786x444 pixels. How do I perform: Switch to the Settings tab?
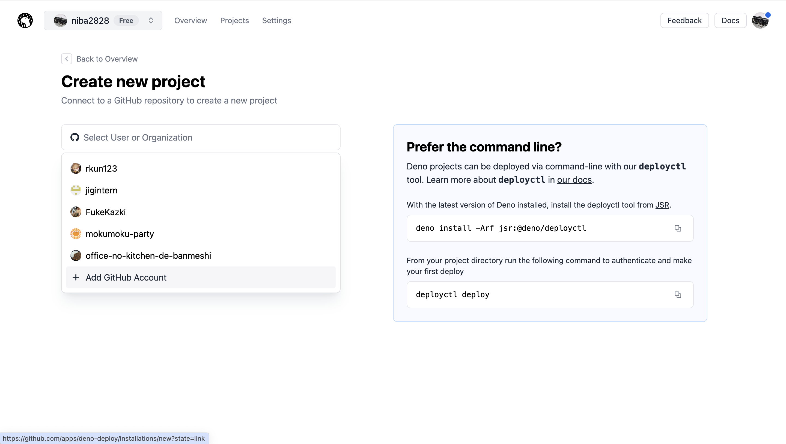point(276,20)
